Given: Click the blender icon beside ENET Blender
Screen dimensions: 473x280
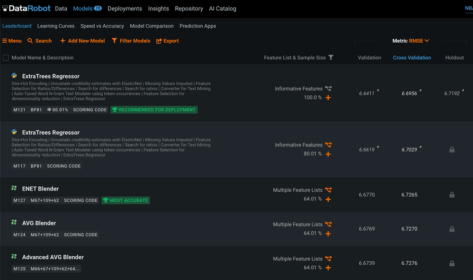Looking at the screenshot, I should click(x=14, y=188).
